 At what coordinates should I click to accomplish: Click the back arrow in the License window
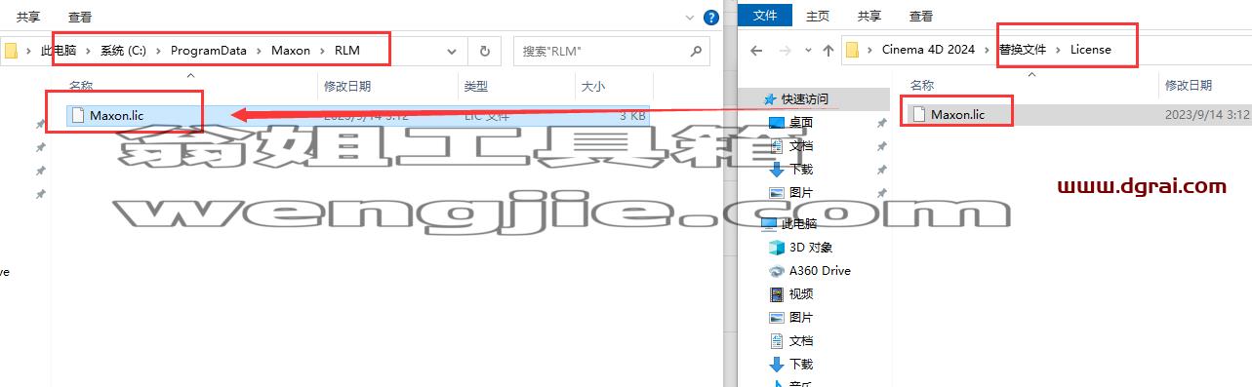pyautogui.click(x=757, y=50)
